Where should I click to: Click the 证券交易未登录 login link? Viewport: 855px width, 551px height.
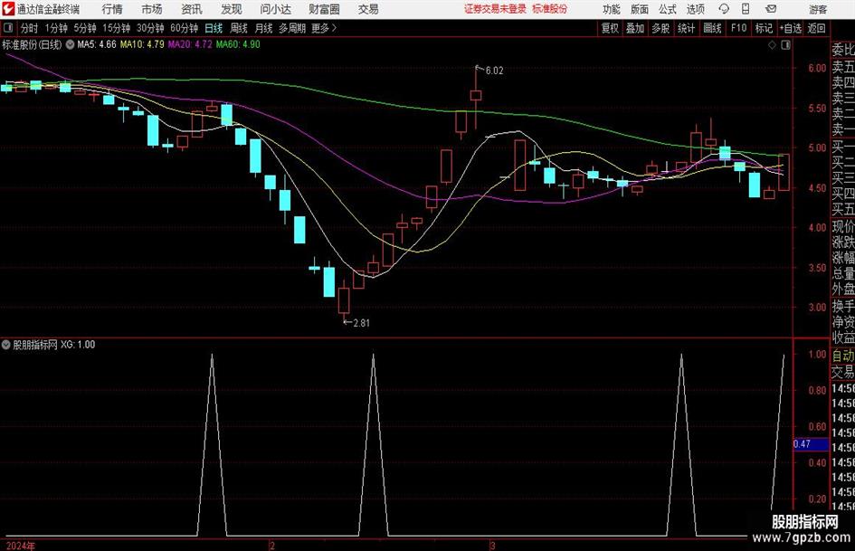495,9
